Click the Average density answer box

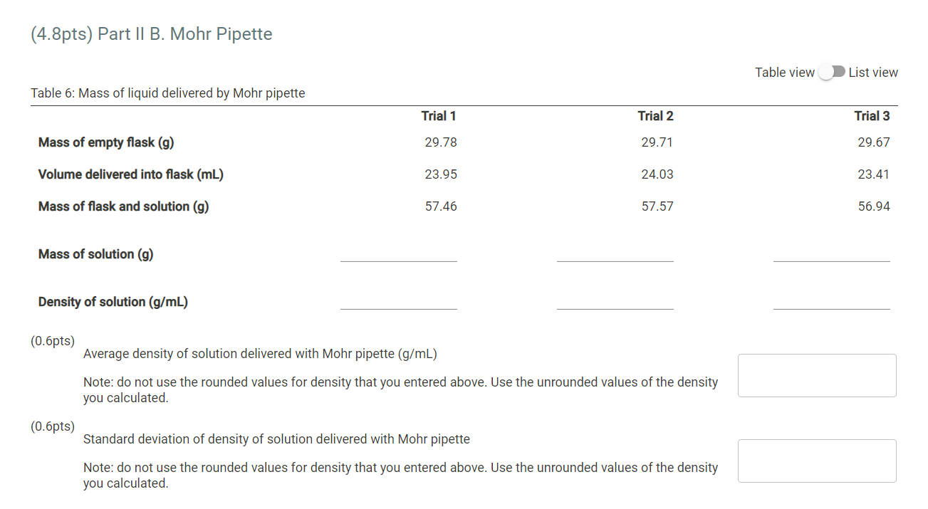tap(816, 375)
